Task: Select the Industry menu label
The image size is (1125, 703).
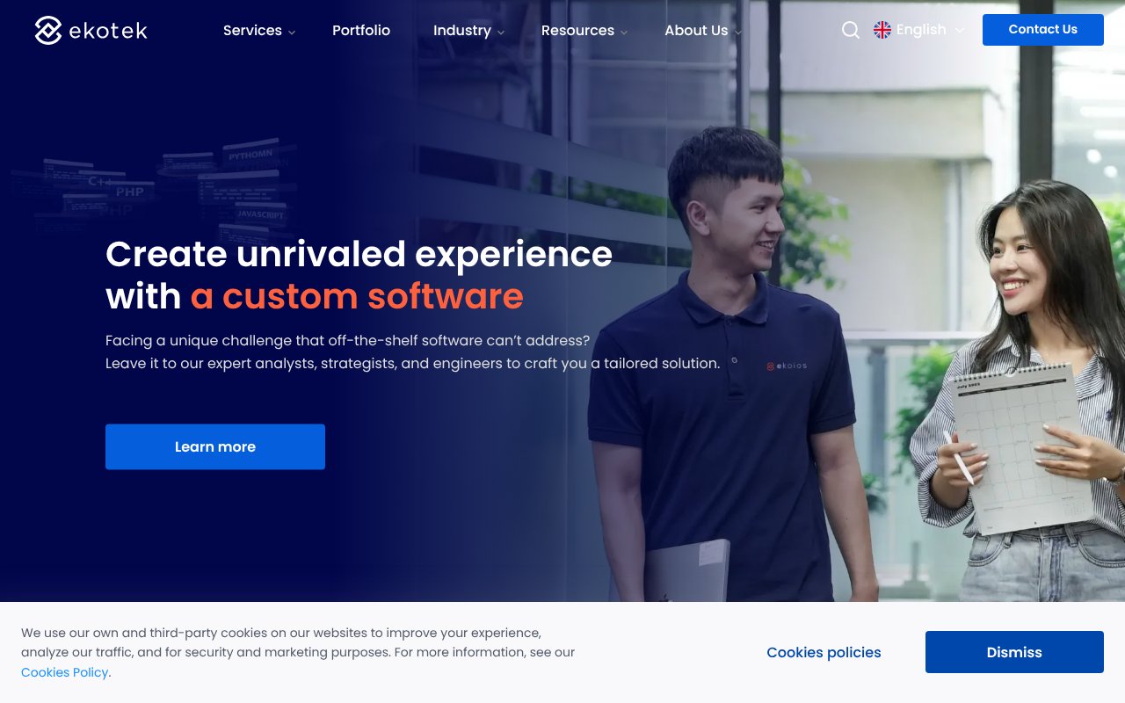Action: 462,30
